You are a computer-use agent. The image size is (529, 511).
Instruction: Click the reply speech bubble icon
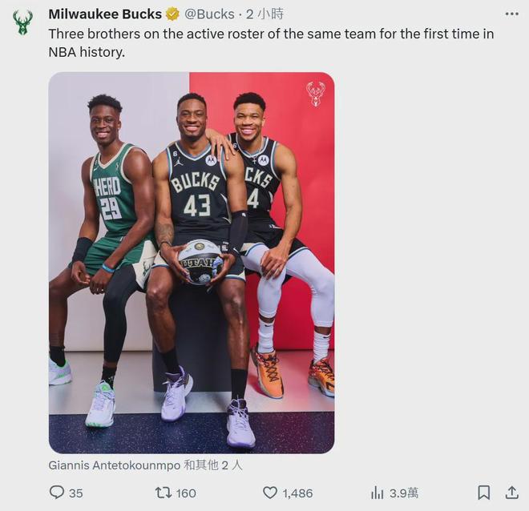coord(56,493)
